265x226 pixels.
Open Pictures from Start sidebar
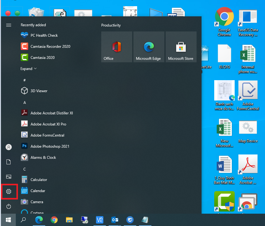[9, 177]
